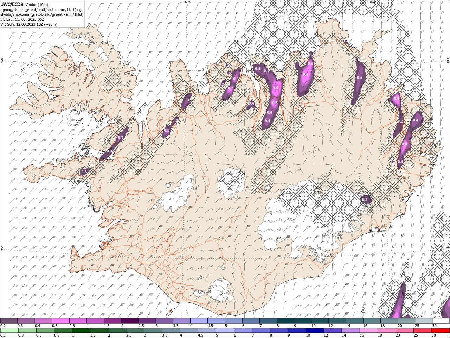Click the '12' tick label under upper legend
This screenshot has height=338, width=450.
330,326
